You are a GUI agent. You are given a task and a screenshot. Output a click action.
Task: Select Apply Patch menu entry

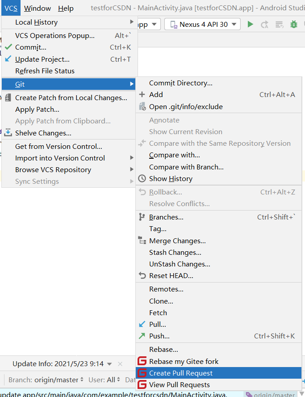pos(69,110)
